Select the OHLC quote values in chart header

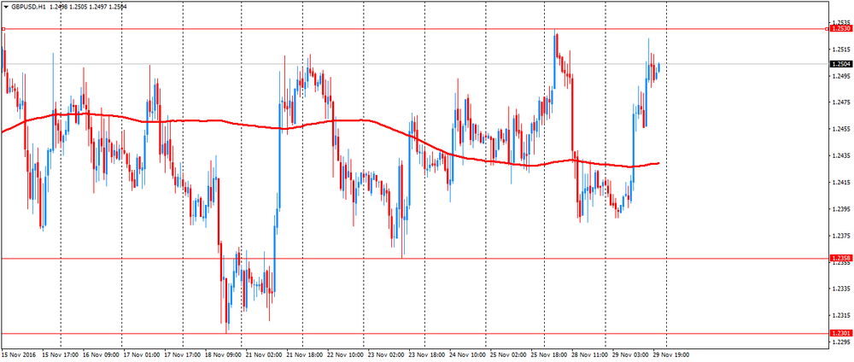(x=88, y=7)
